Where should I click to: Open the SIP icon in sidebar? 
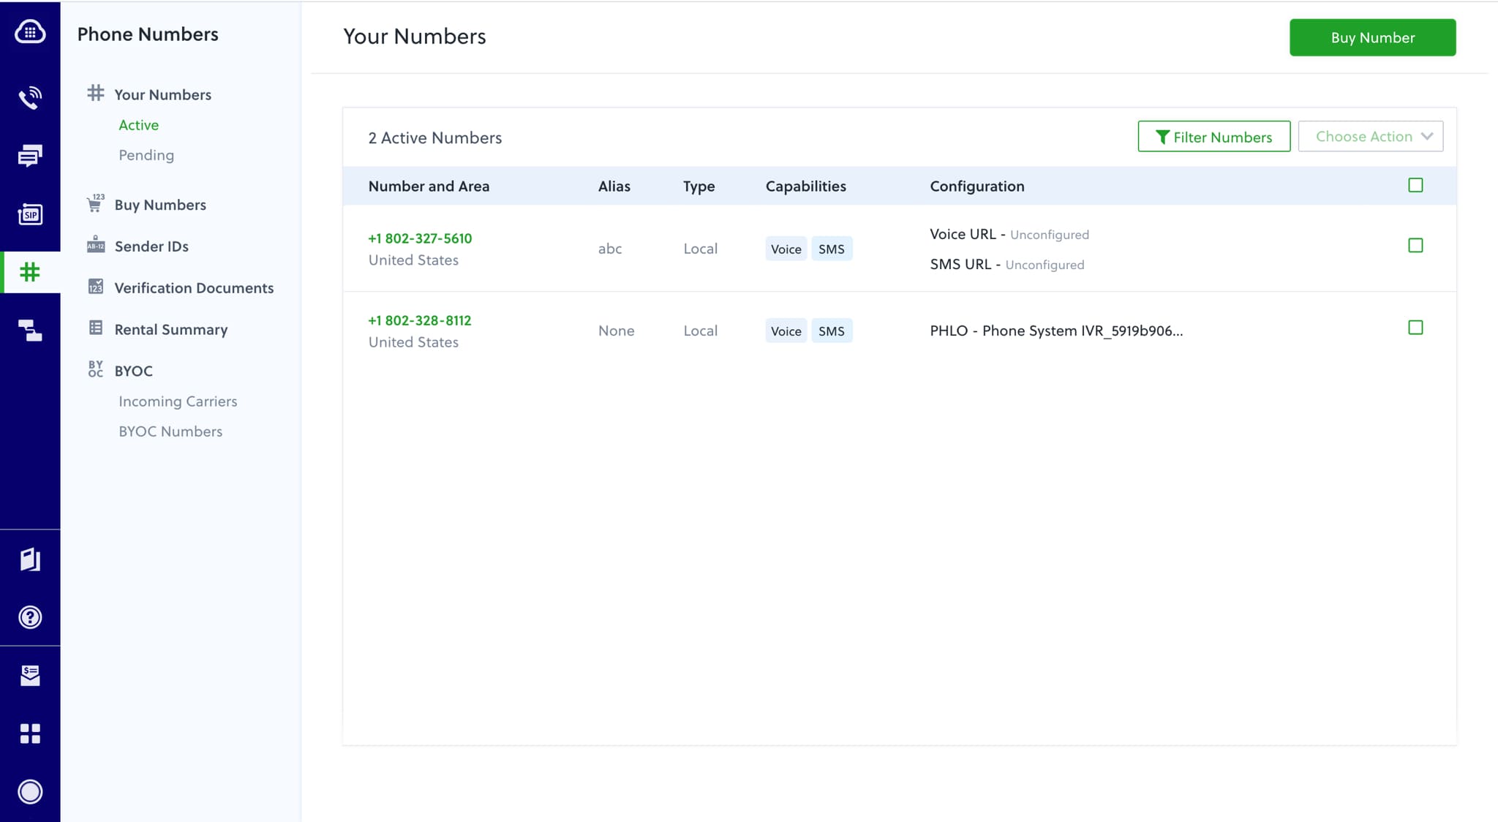[x=30, y=214]
